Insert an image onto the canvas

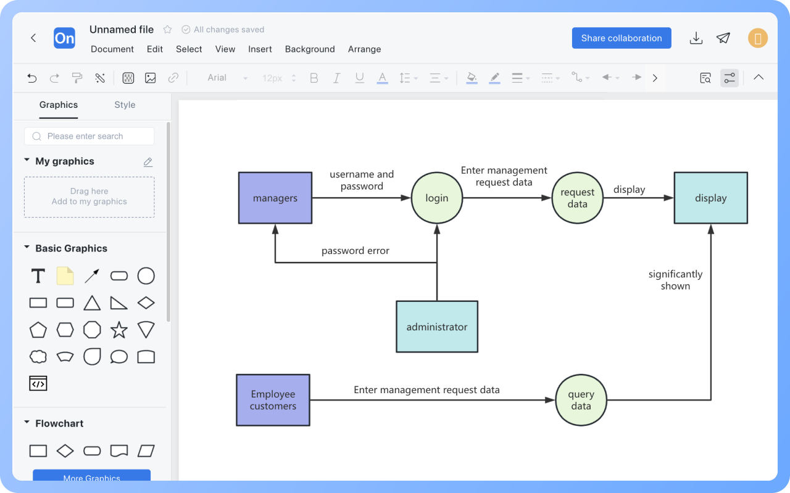coord(150,78)
